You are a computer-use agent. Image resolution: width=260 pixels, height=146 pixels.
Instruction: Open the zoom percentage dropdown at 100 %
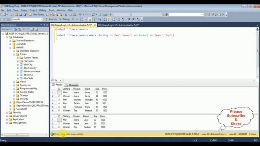pos(60,80)
